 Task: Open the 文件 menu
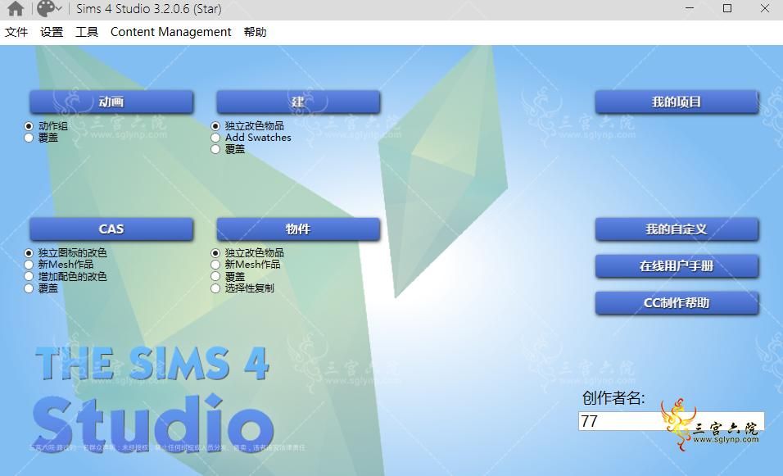16,32
